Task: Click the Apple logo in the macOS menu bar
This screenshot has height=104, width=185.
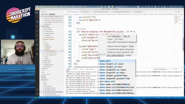Action: pos(38,7)
